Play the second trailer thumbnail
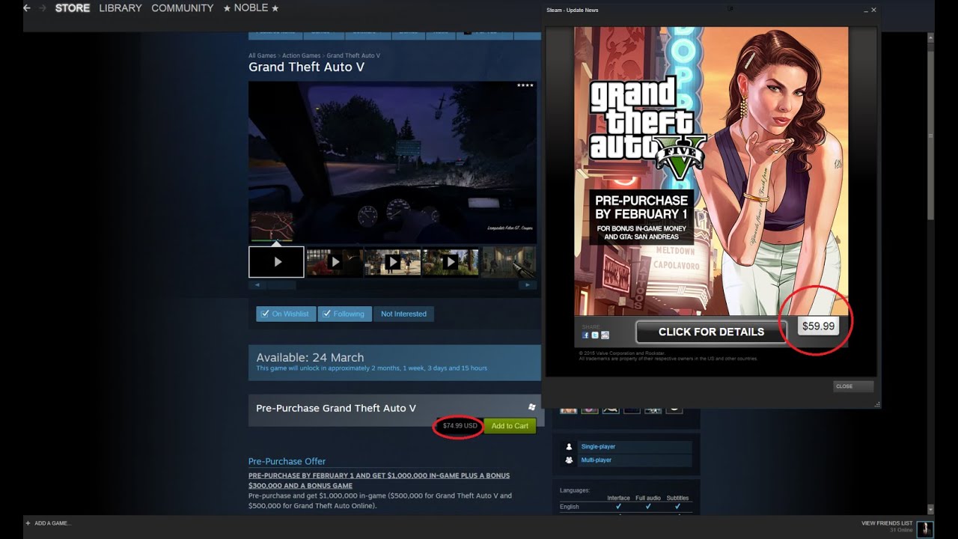Screen dimensions: 958x539 (x=335, y=262)
